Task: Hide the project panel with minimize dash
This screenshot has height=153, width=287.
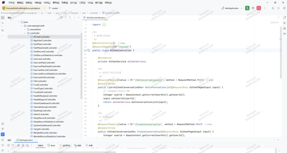Action: [x=79, y=18]
